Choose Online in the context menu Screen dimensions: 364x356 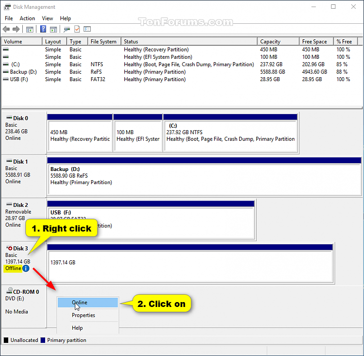click(x=88, y=303)
